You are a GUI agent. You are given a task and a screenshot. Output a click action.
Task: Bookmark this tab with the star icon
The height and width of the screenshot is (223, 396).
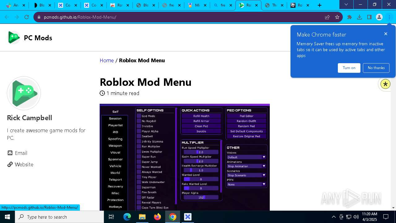tap(337, 17)
